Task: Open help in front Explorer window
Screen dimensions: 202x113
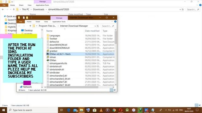Action: [x=115, y=22]
